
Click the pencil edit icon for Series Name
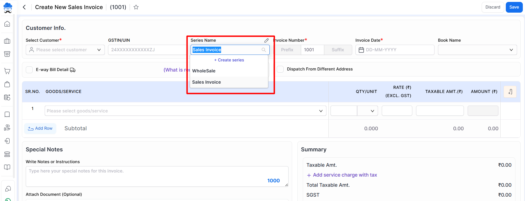[x=266, y=40]
